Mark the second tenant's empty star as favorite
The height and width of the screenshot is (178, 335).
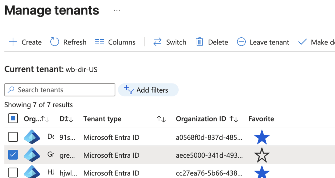click(x=262, y=155)
